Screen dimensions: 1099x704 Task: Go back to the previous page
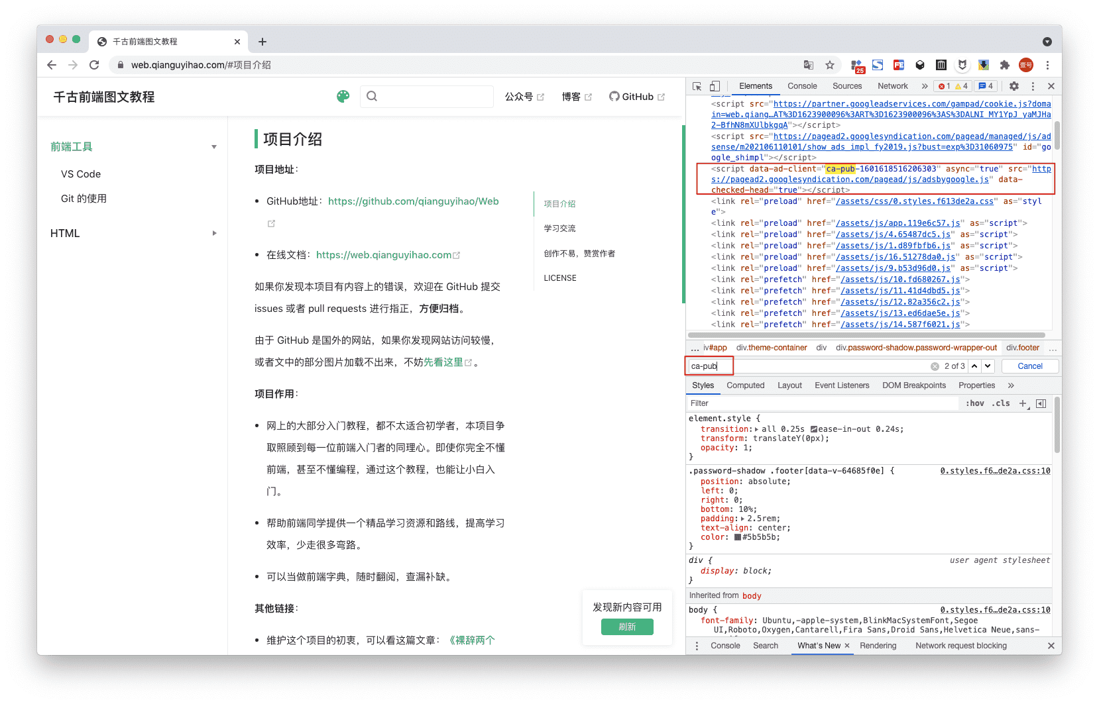[52, 65]
